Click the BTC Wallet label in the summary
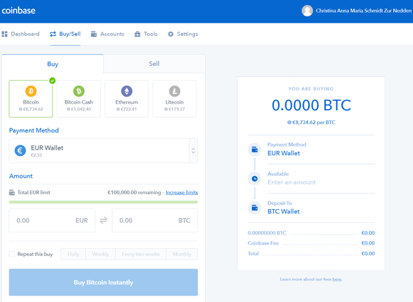 [284, 211]
